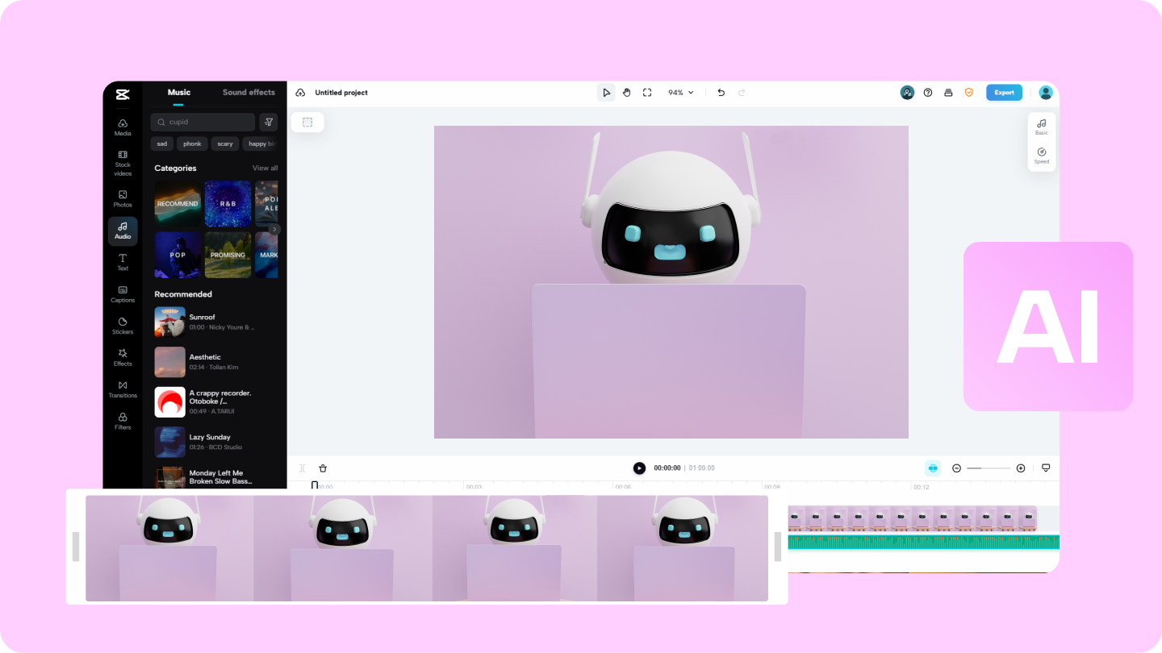The width and height of the screenshot is (1162, 653).
Task: Open Basic audio settings
Action: [x=1042, y=126]
